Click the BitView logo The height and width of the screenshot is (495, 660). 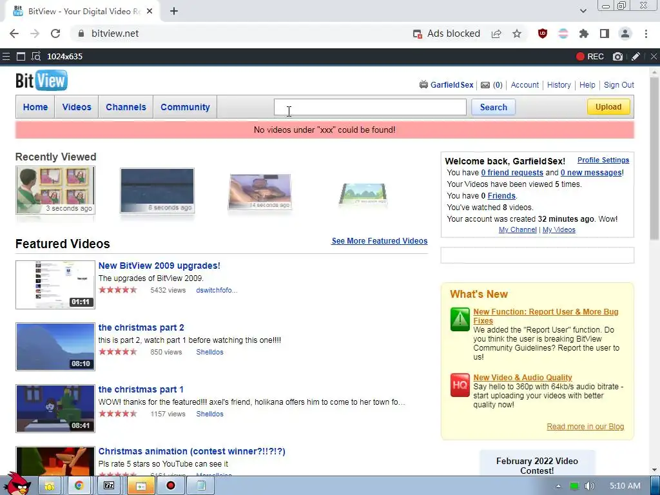(41, 81)
